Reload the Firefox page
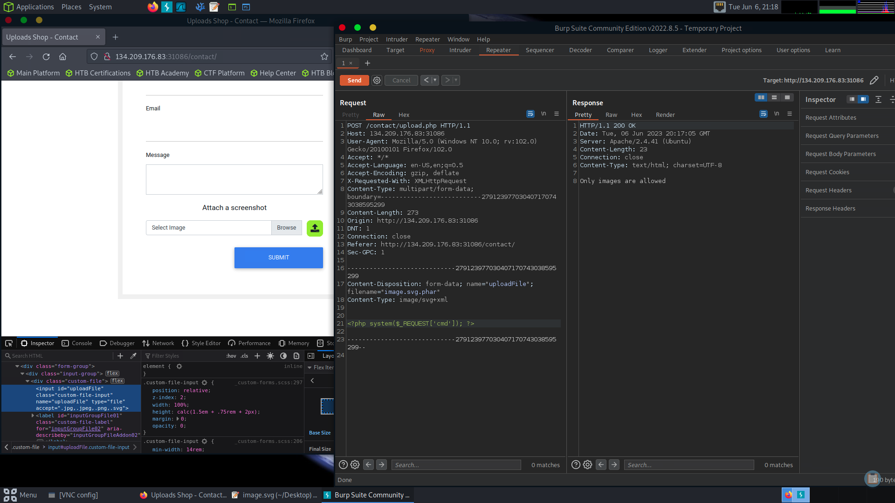 pyautogui.click(x=46, y=56)
